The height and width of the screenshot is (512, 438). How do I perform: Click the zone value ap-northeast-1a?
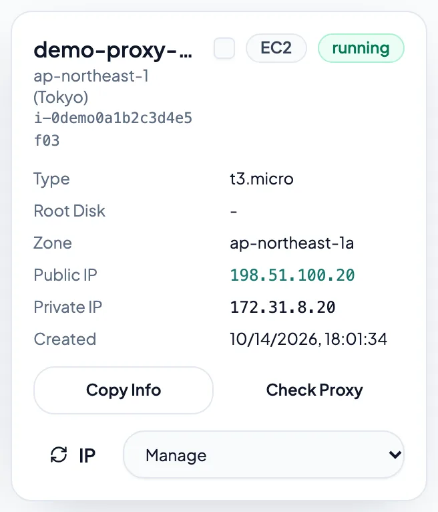[292, 243]
